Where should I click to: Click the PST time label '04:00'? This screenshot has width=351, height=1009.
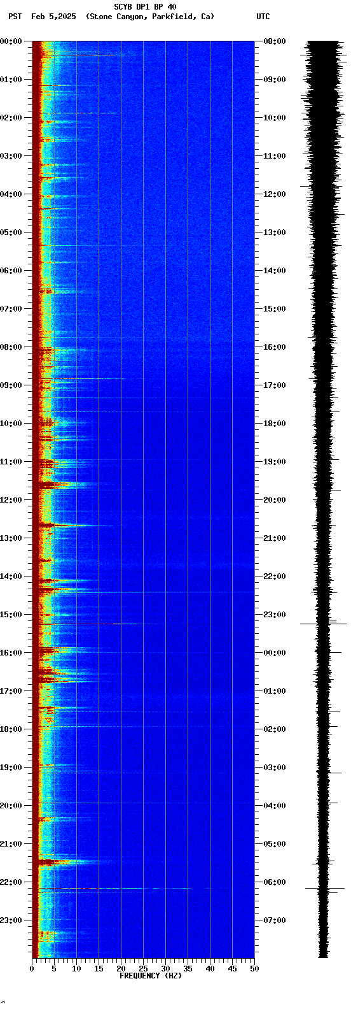click(11, 194)
